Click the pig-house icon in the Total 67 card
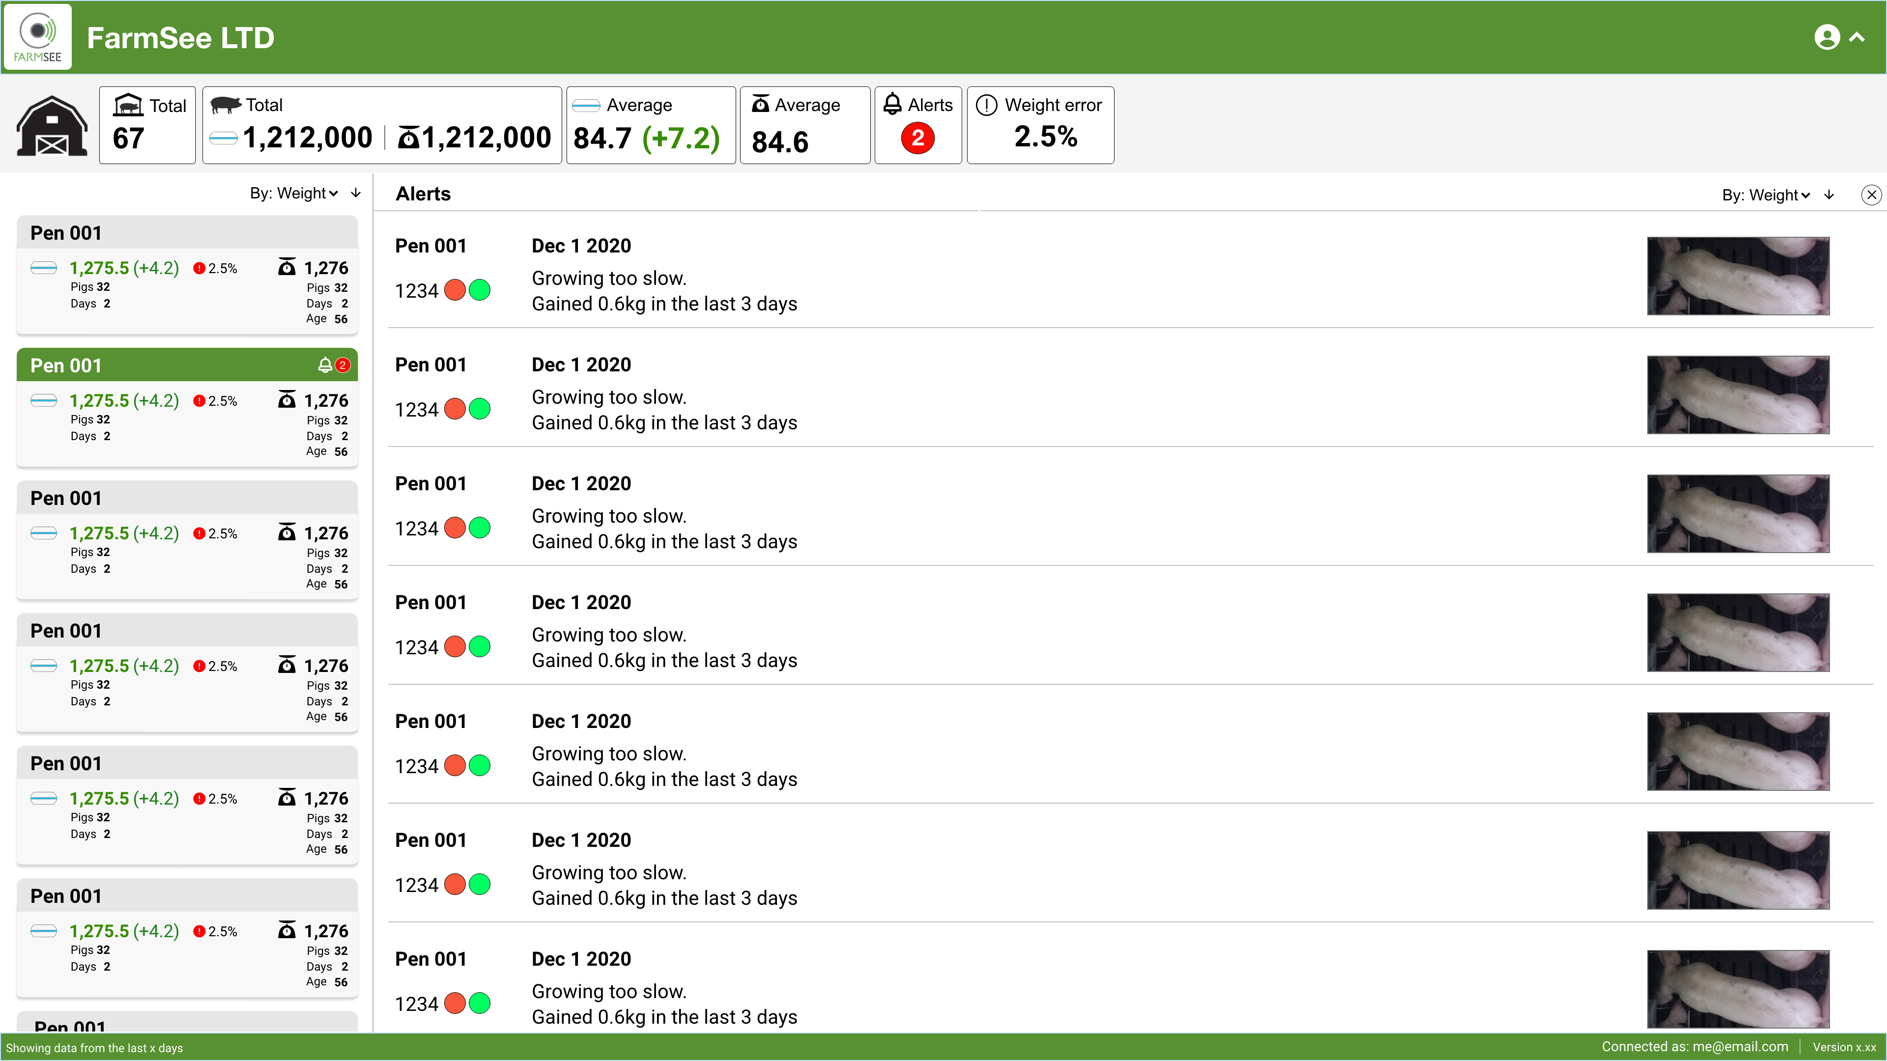This screenshot has width=1887, height=1061. (128, 106)
